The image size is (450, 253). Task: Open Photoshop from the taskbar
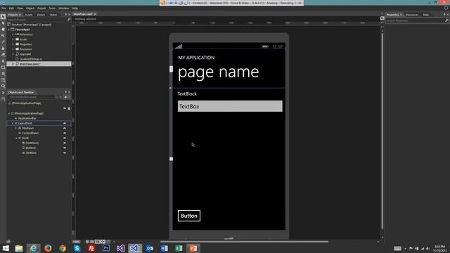tap(106, 248)
